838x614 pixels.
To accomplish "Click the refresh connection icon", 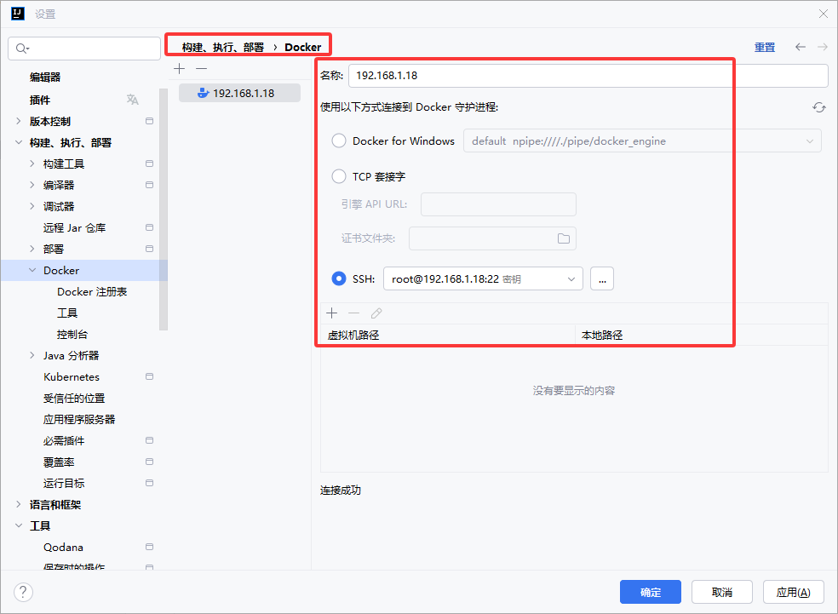I will tap(818, 107).
